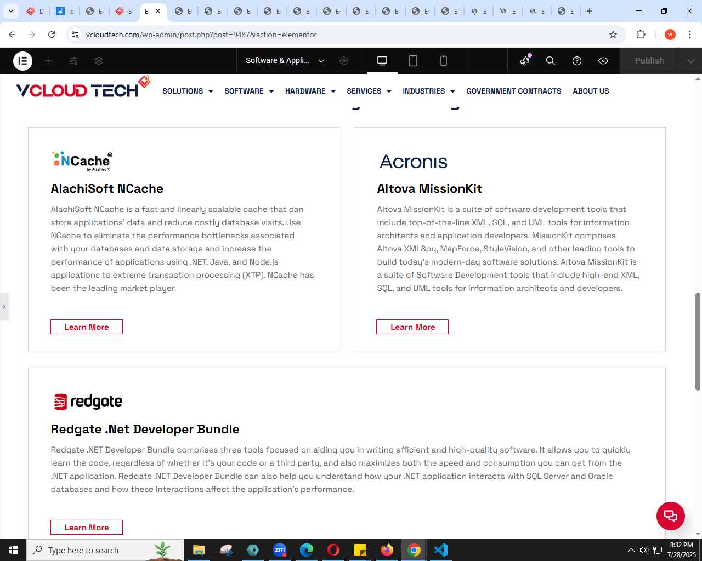Click the redgate logo image

pyautogui.click(x=88, y=402)
